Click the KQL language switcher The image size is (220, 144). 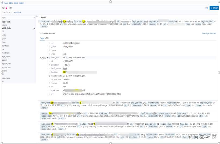click(207, 8)
